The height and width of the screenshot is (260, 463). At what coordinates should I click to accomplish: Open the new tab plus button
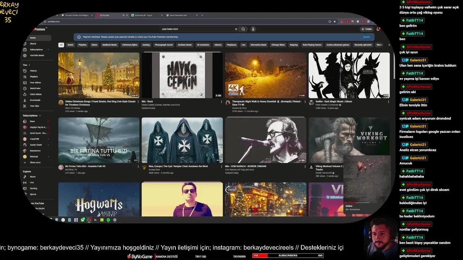point(202,15)
